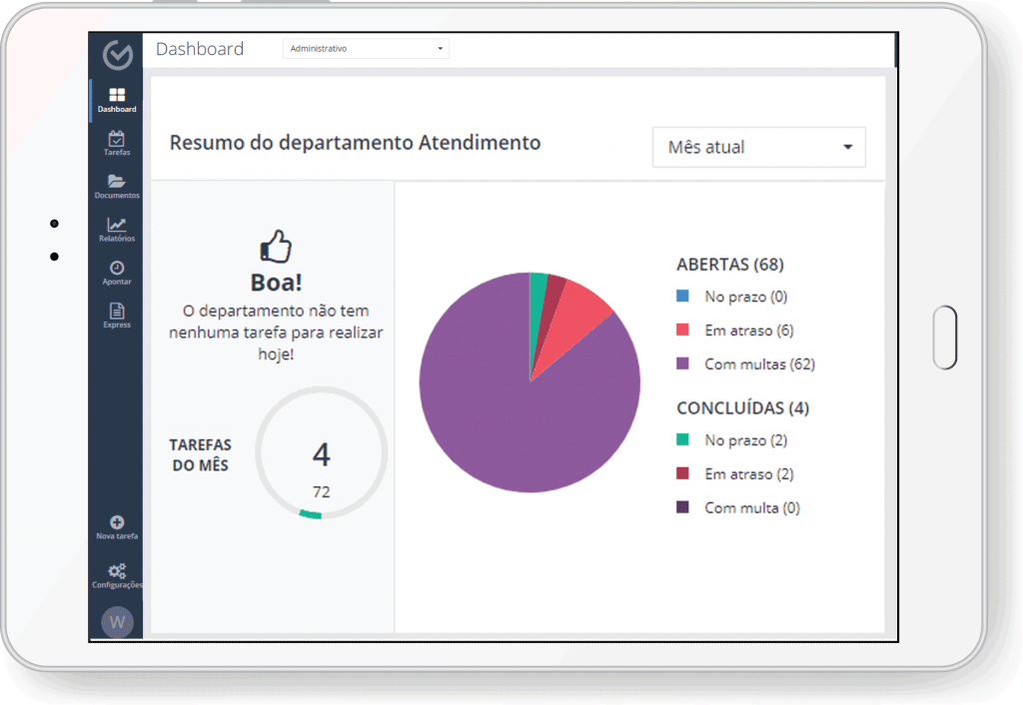Image resolution: width=1023 pixels, height=705 pixels.
Task: Click the crimson Em atraso (2) swatch
Action: (x=682, y=474)
